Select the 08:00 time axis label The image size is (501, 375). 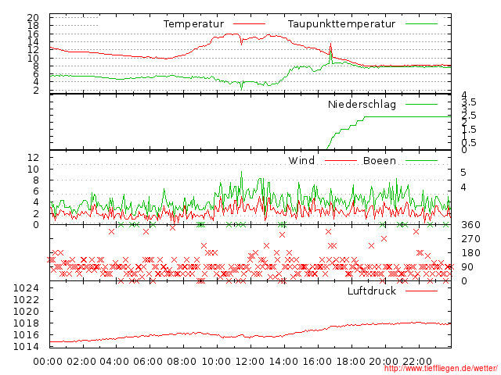click(x=182, y=362)
